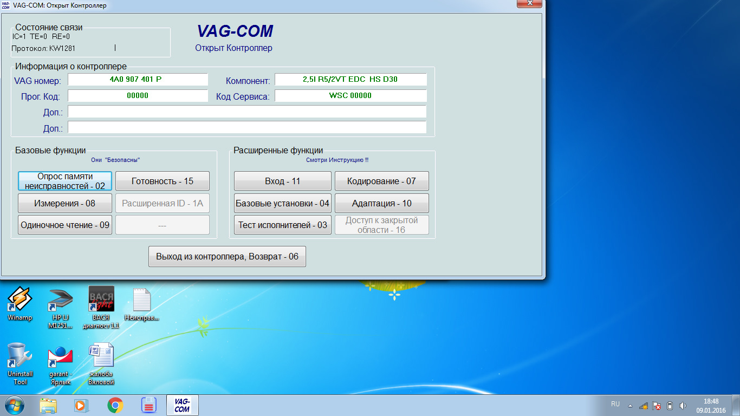The height and width of the screenshot is (416, 740).
Task: Click Вход - 11 button
Action: [283, 181]
